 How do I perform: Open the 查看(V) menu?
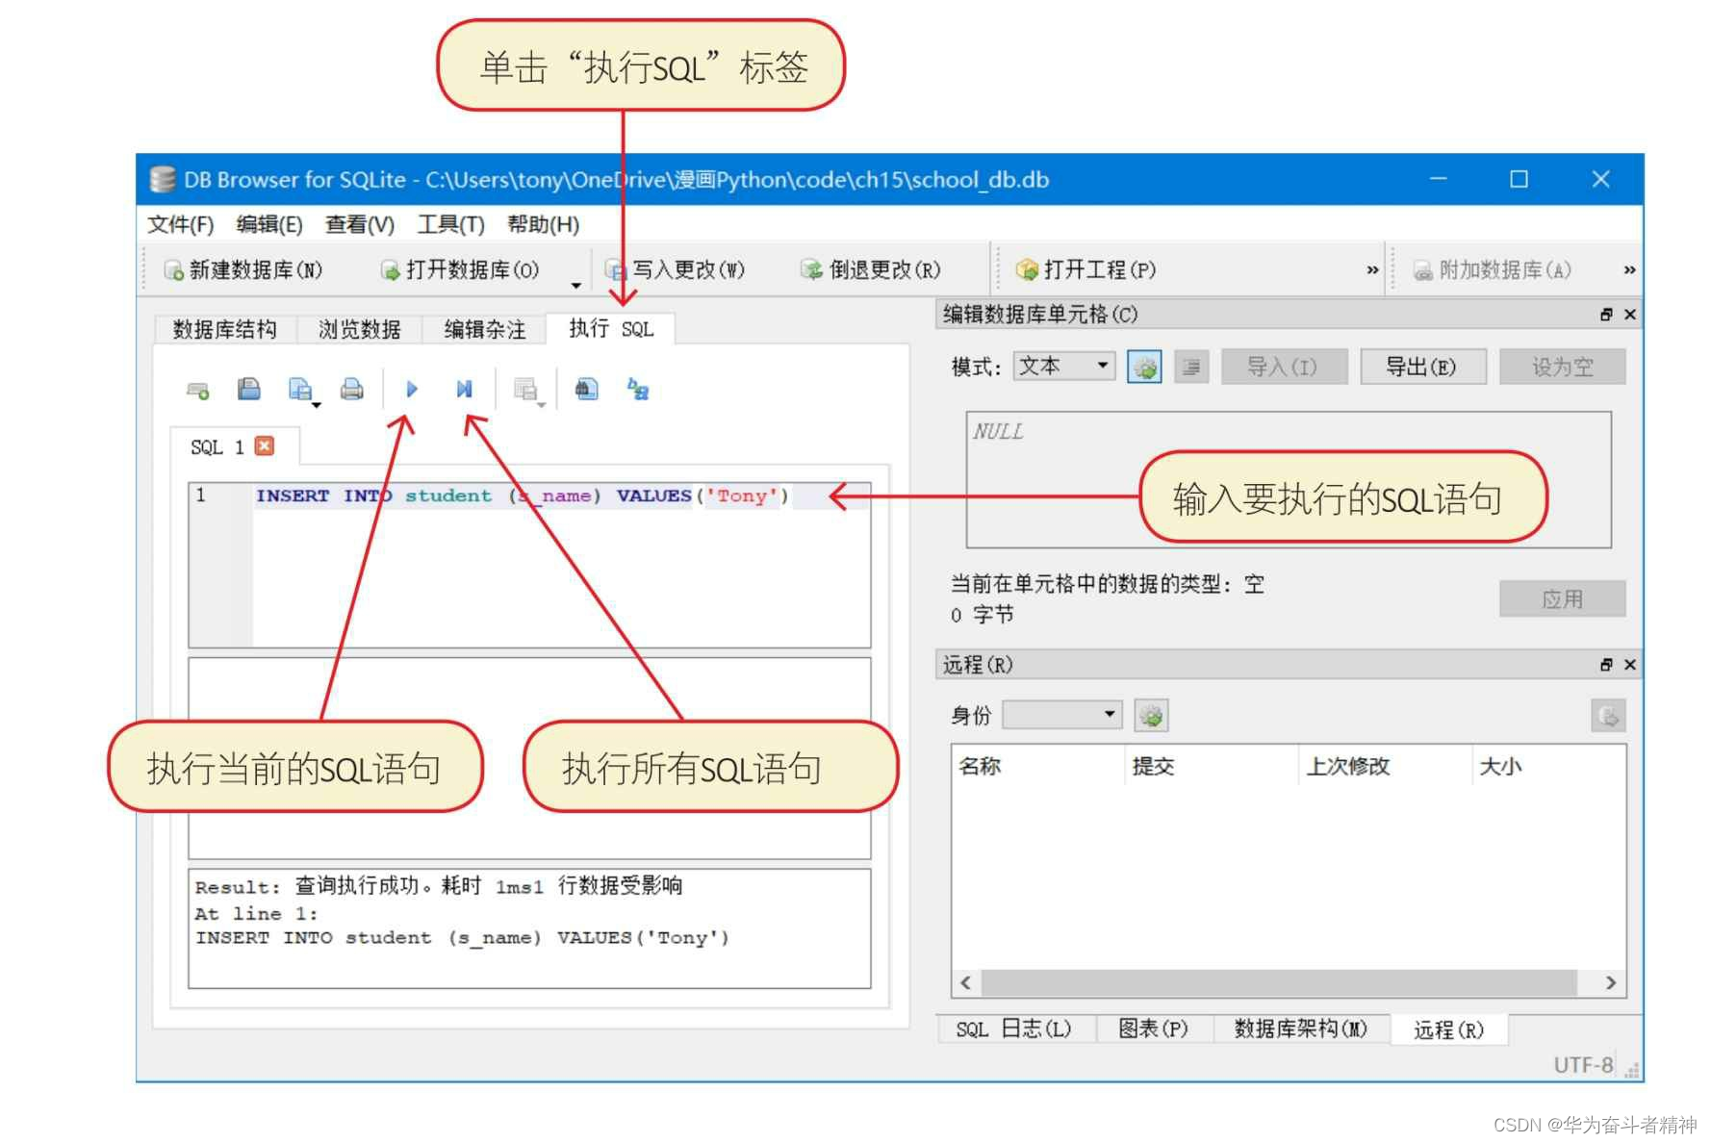click(x=360, y=224)
